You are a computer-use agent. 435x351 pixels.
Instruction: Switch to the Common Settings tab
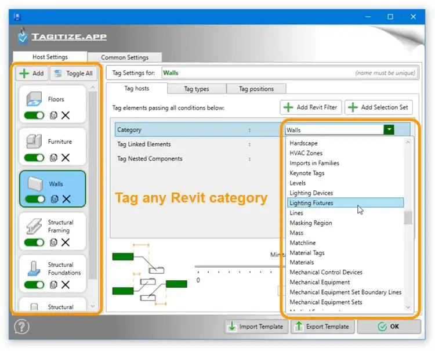click(x=125, y=57)
